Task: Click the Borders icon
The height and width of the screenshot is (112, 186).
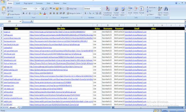Action: click(35, 13)
